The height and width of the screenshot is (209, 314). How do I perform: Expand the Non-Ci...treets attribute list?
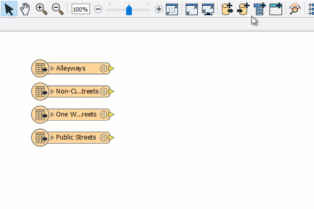click(52, 91)
